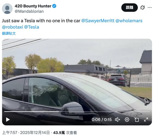Click the blue verified badge
Image resolution: width=154 pixels, height=137 pixels.
coord(54,6)
